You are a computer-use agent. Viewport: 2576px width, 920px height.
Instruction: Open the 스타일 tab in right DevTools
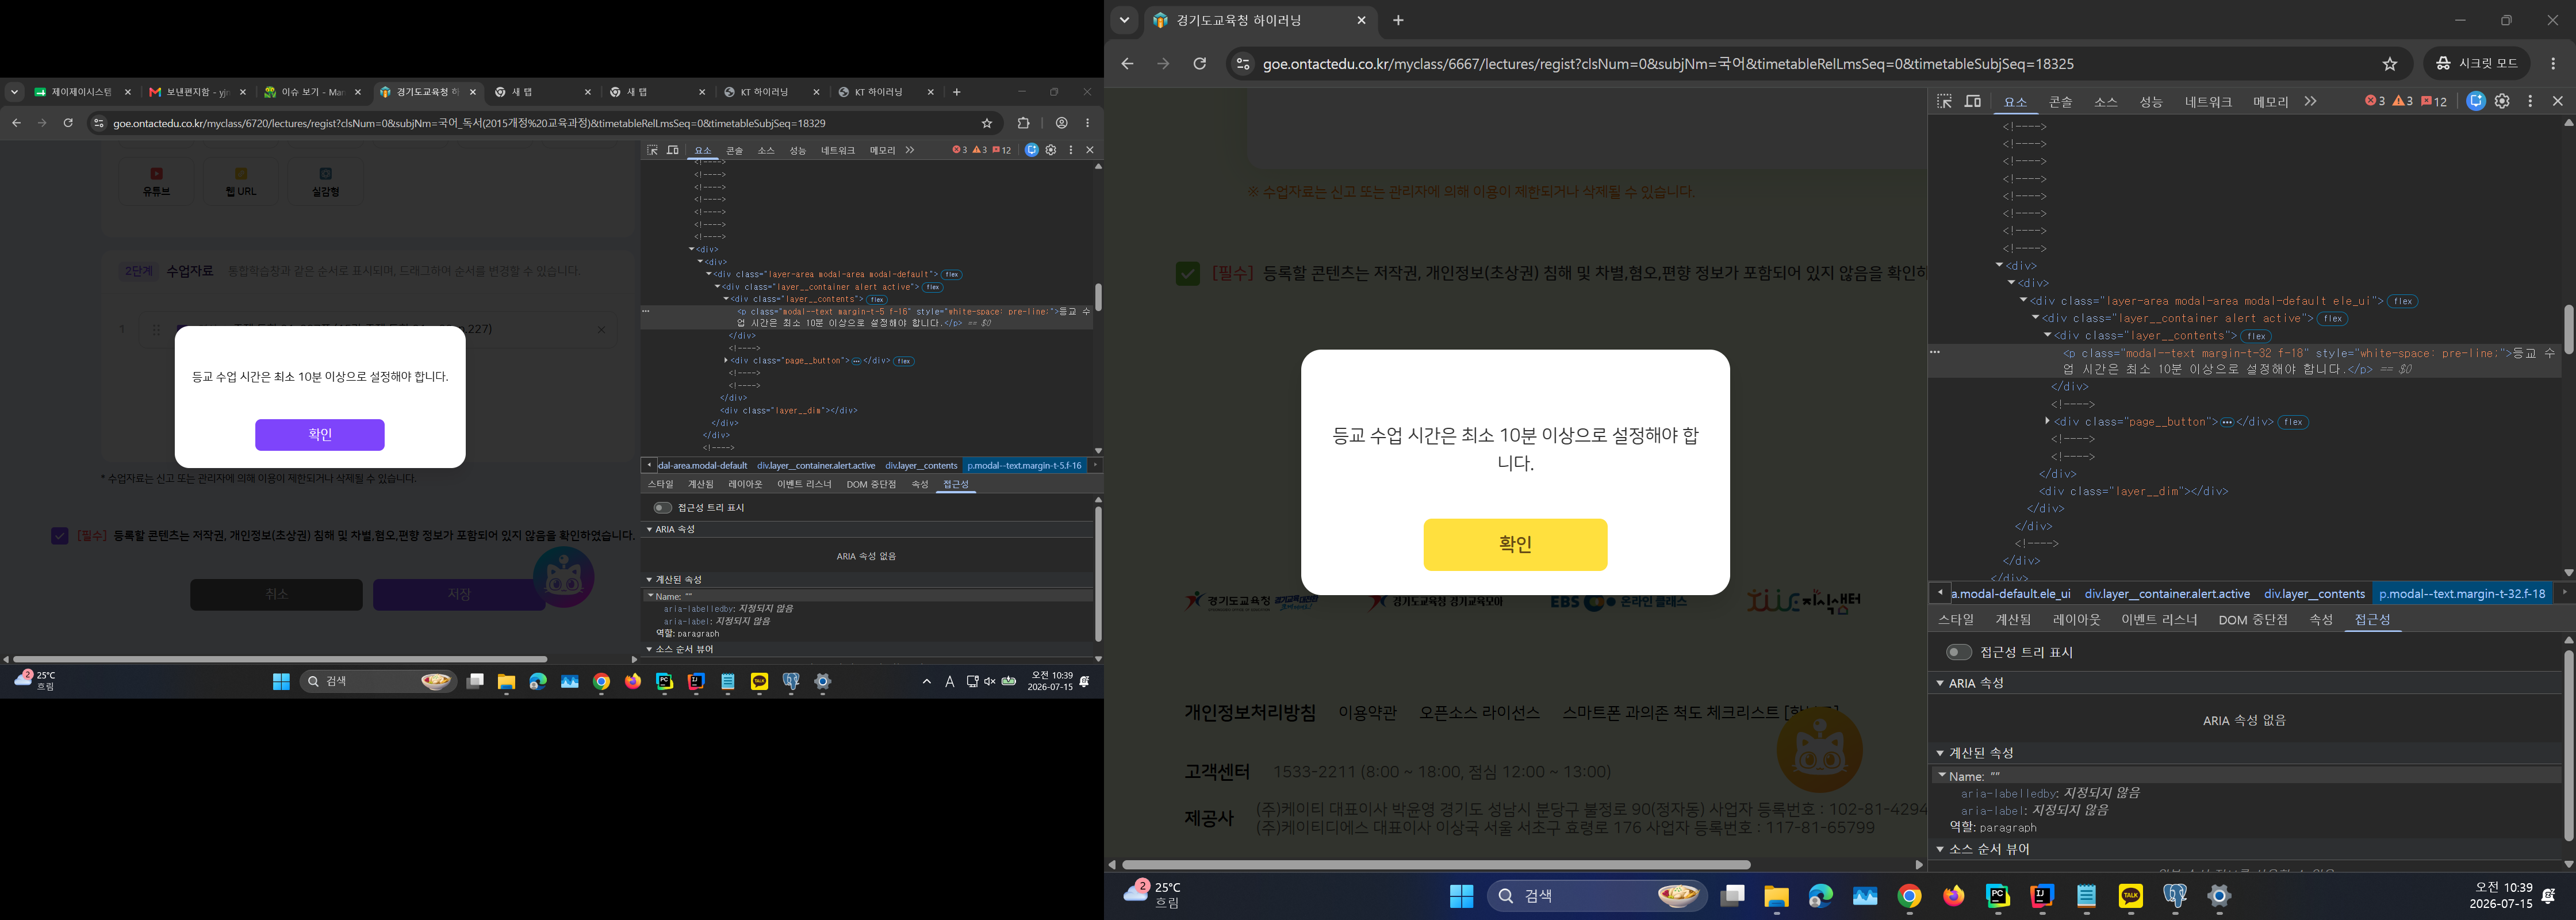pyautogui.click(x=1956, y=620)
